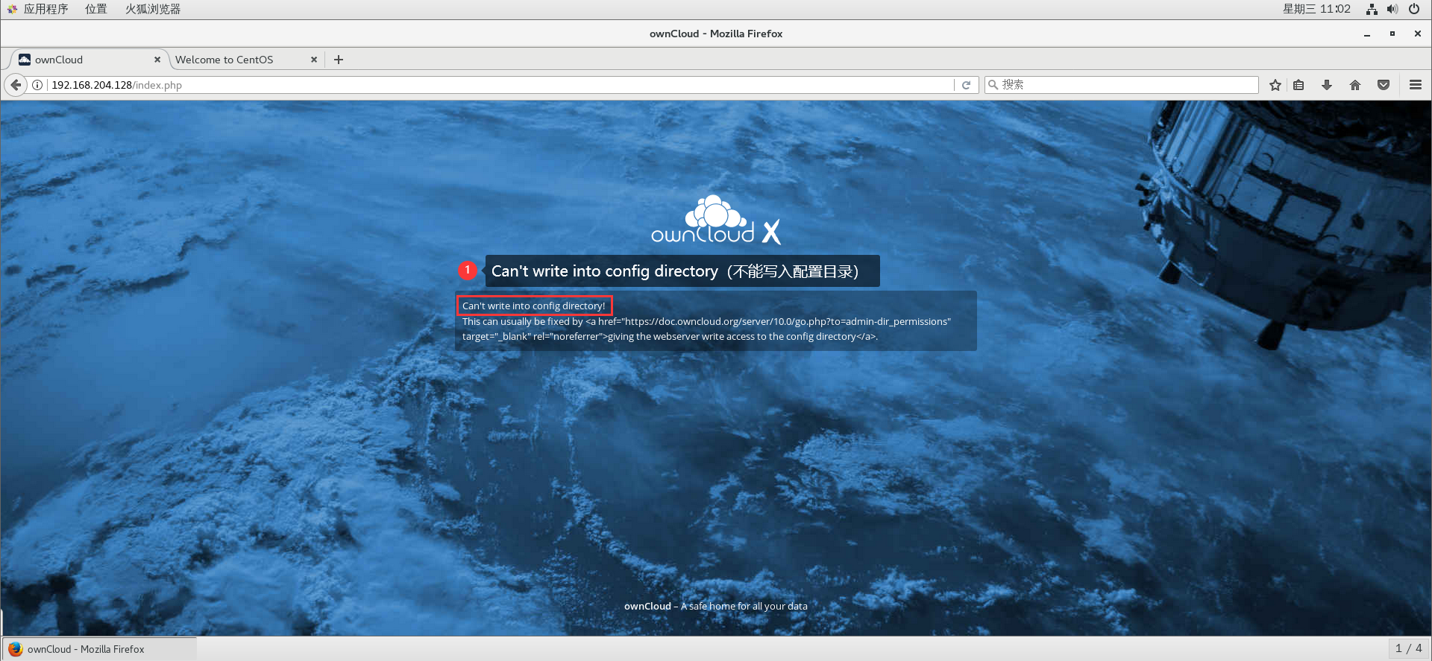The height and width of the screenshot is (661, 1432).
Task: Show bookmarks list icon in toolbar
Action: coord(1298,85)
